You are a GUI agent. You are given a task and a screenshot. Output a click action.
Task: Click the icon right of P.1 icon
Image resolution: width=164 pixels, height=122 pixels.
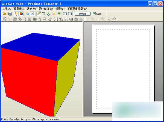pyautogui.click(x=71, y=19)
